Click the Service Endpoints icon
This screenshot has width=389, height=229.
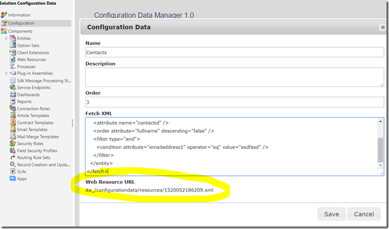13,88
